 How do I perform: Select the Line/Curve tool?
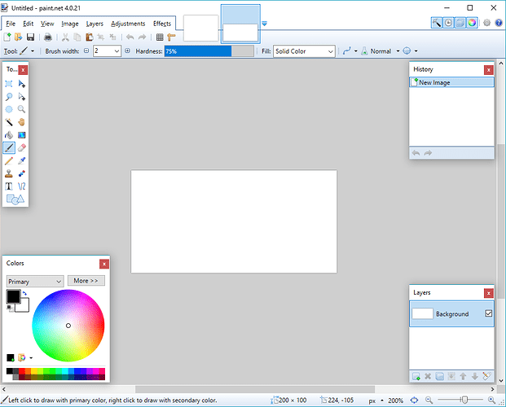[x=22, y=186]
